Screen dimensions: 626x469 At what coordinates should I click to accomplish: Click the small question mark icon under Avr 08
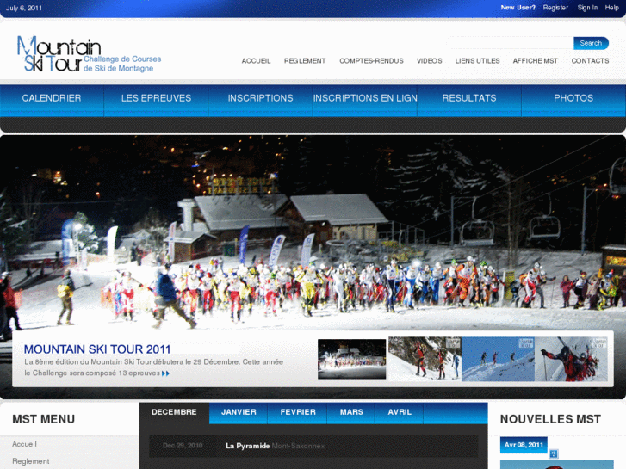click(x=554, y=454)
